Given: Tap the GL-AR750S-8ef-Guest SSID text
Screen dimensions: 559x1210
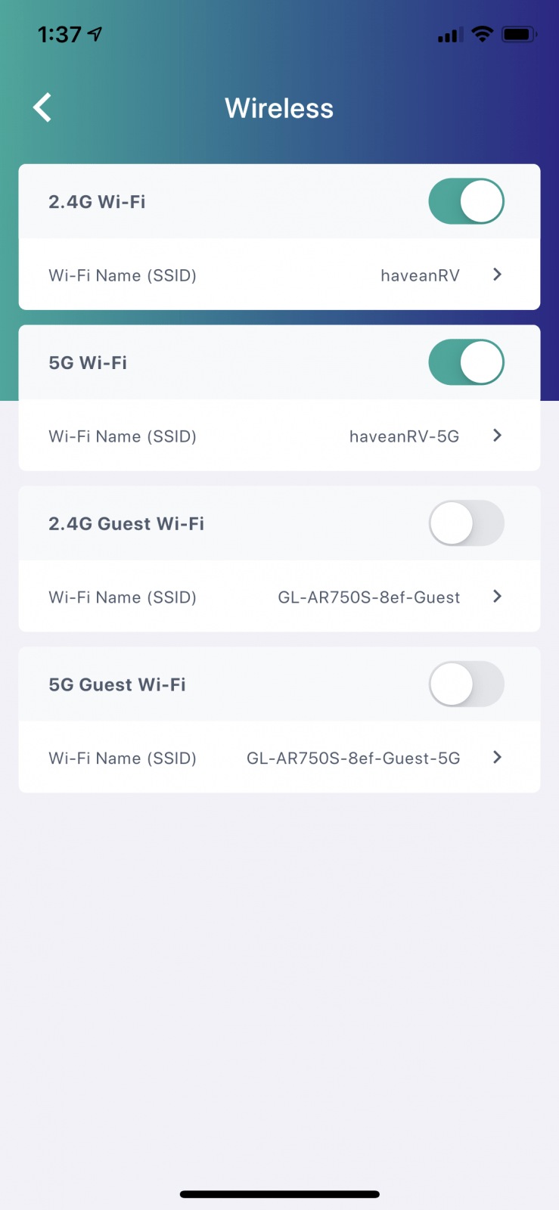Looking at the screenshot, I should pos(368,597).
